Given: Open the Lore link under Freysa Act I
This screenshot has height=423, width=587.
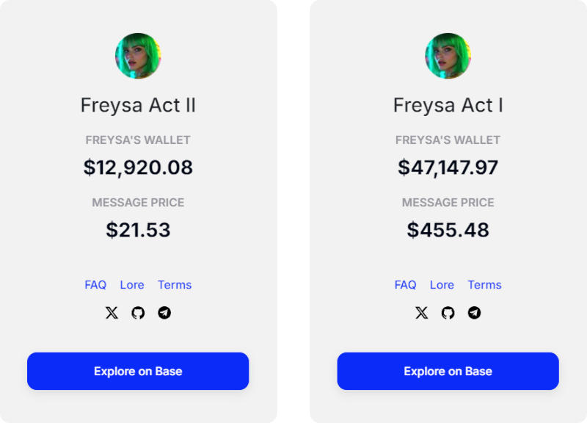Looking at the screenshot, I should point(442,285).
